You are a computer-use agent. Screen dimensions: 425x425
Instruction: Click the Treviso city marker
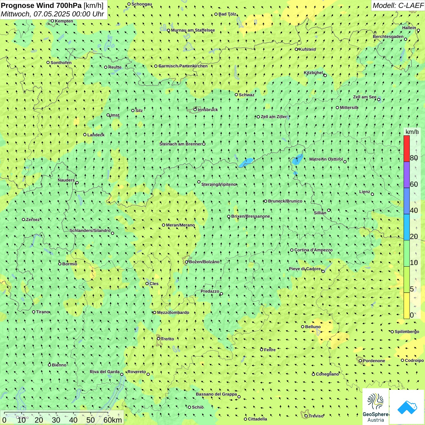[x=306, y=416]
